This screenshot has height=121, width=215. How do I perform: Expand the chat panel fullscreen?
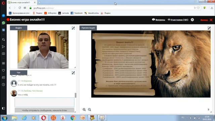[x=73, y=73]
